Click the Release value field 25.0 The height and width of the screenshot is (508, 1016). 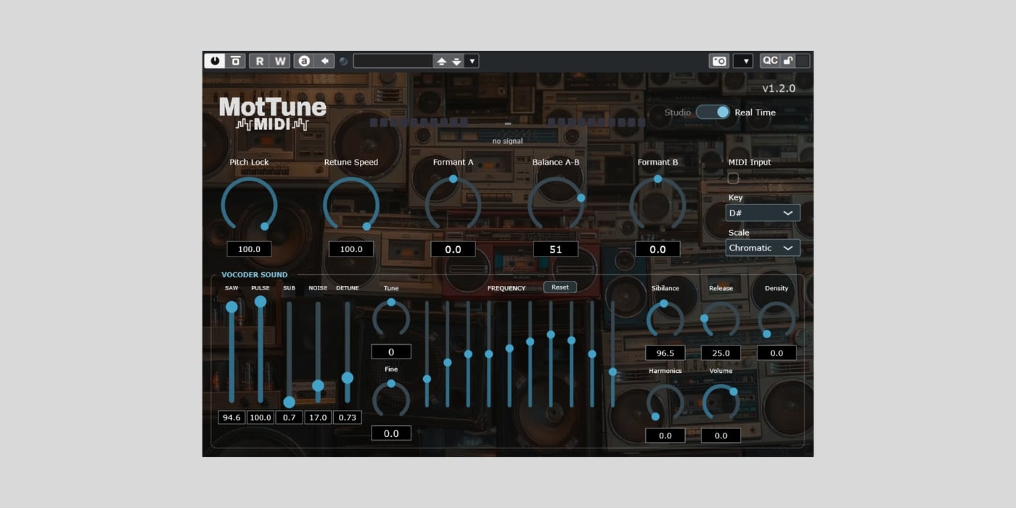pos(721,353)
